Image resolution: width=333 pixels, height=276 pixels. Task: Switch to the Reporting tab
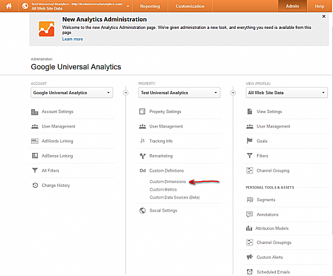click(150, 7)
